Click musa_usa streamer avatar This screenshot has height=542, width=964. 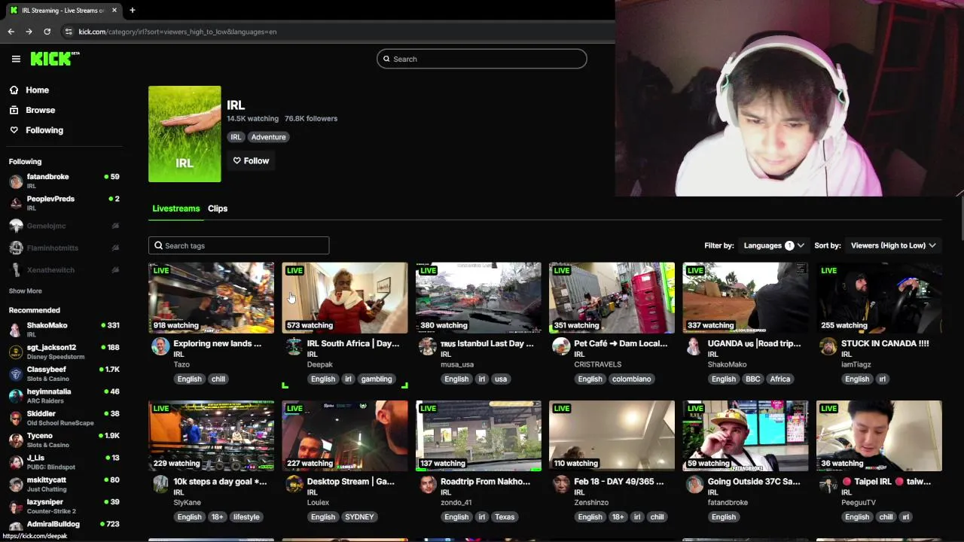point(428,346)
